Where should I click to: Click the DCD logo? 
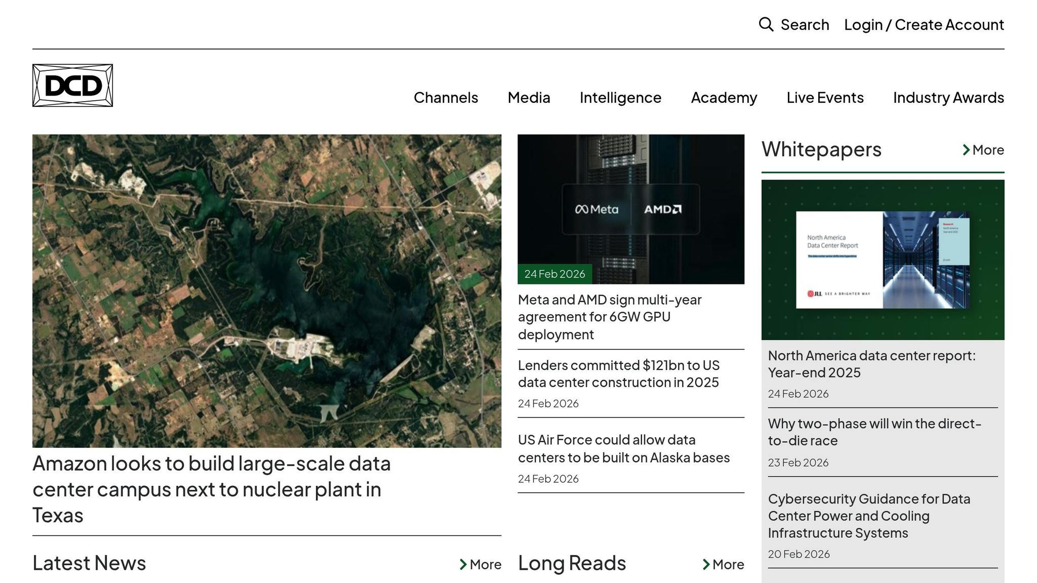point(72,86)
